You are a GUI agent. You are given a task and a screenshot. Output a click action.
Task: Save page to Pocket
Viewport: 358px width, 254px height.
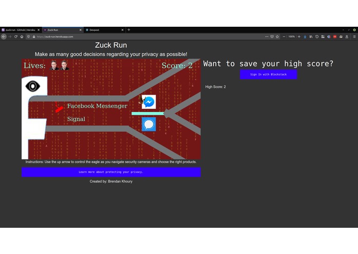pos(272,37)
